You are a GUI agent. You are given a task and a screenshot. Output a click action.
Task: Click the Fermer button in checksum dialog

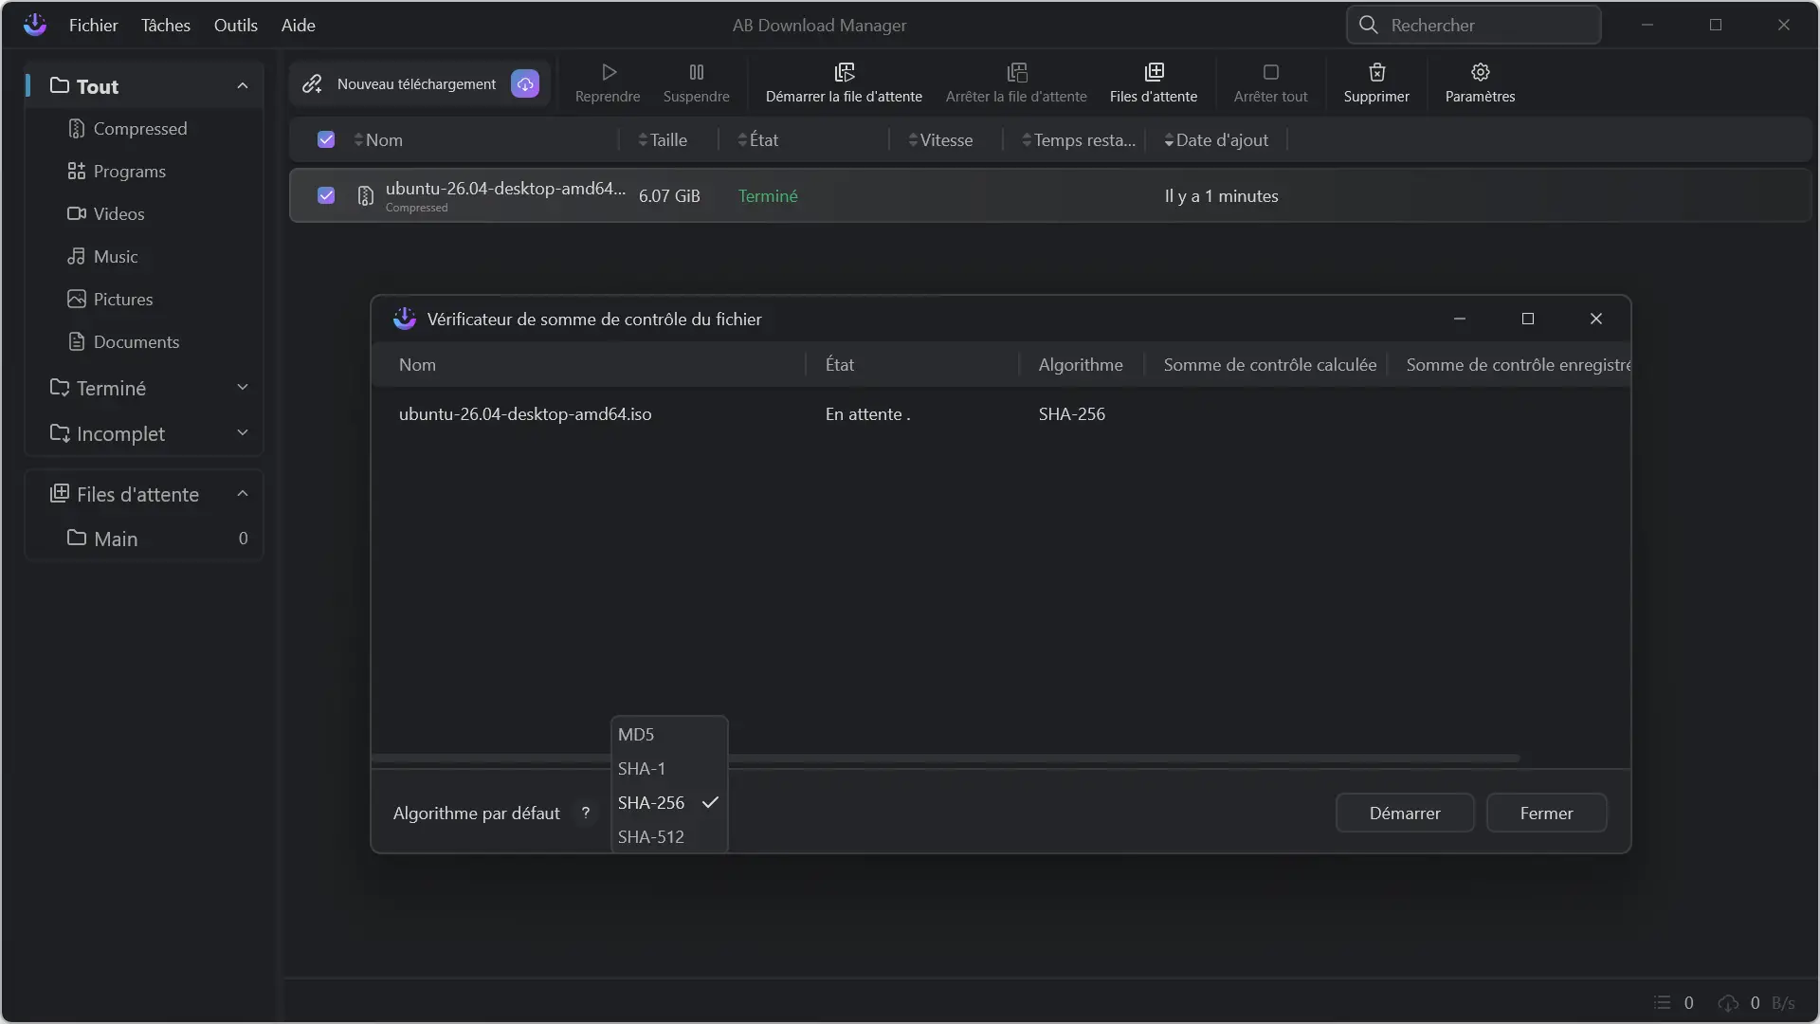(1546, 813)
